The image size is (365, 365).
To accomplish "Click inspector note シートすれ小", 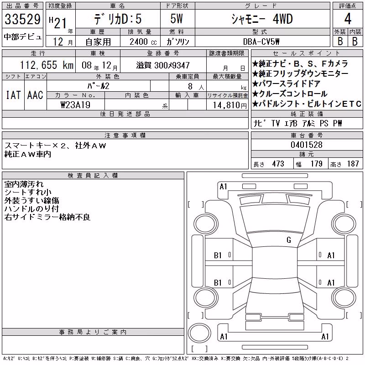I will click(28, 192).
